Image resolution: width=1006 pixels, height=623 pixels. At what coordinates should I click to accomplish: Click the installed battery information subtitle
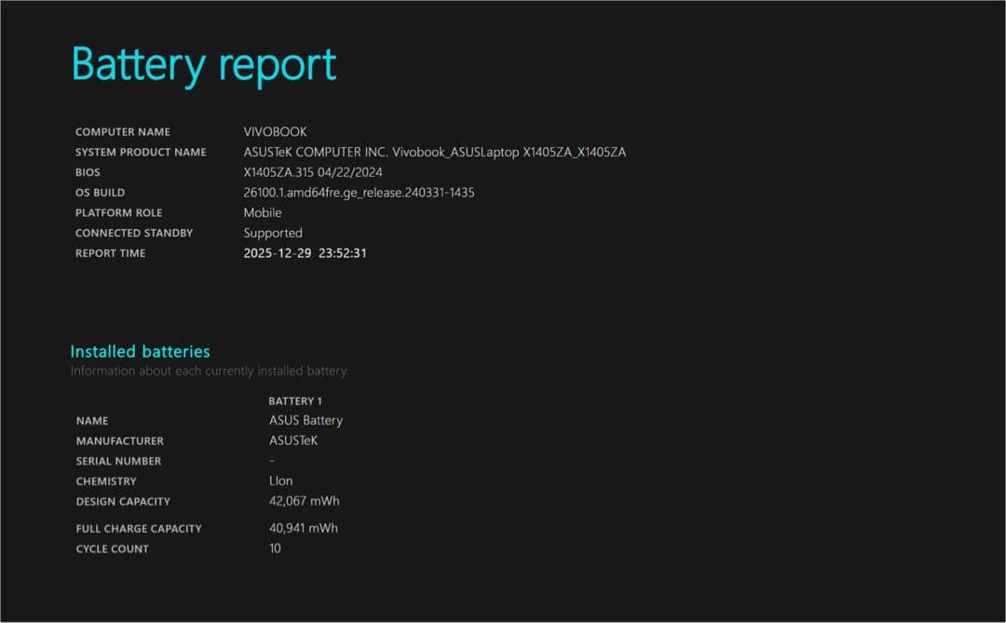(x=208, y=371)
